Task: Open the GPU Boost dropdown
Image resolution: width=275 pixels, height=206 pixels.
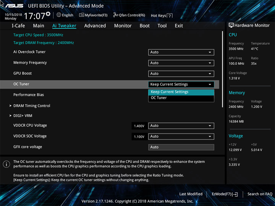Action: coord(181,74)
